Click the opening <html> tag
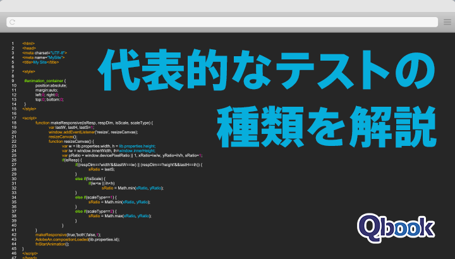Viewport: 455px width, 259px height. [28, 44]
